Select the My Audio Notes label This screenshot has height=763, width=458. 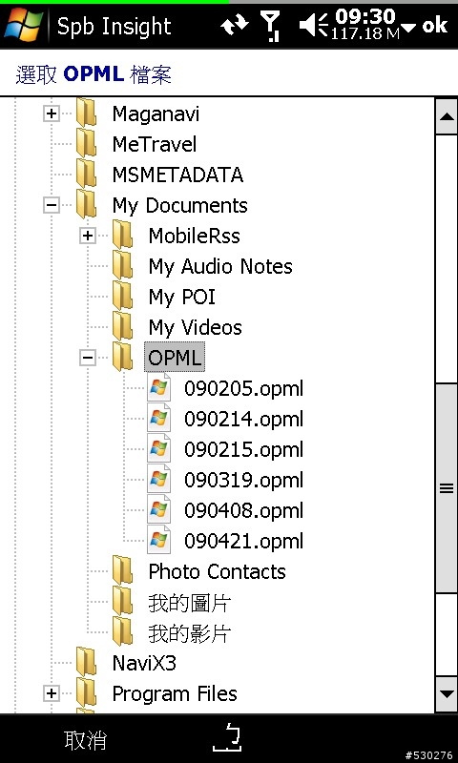pos(220,267)
